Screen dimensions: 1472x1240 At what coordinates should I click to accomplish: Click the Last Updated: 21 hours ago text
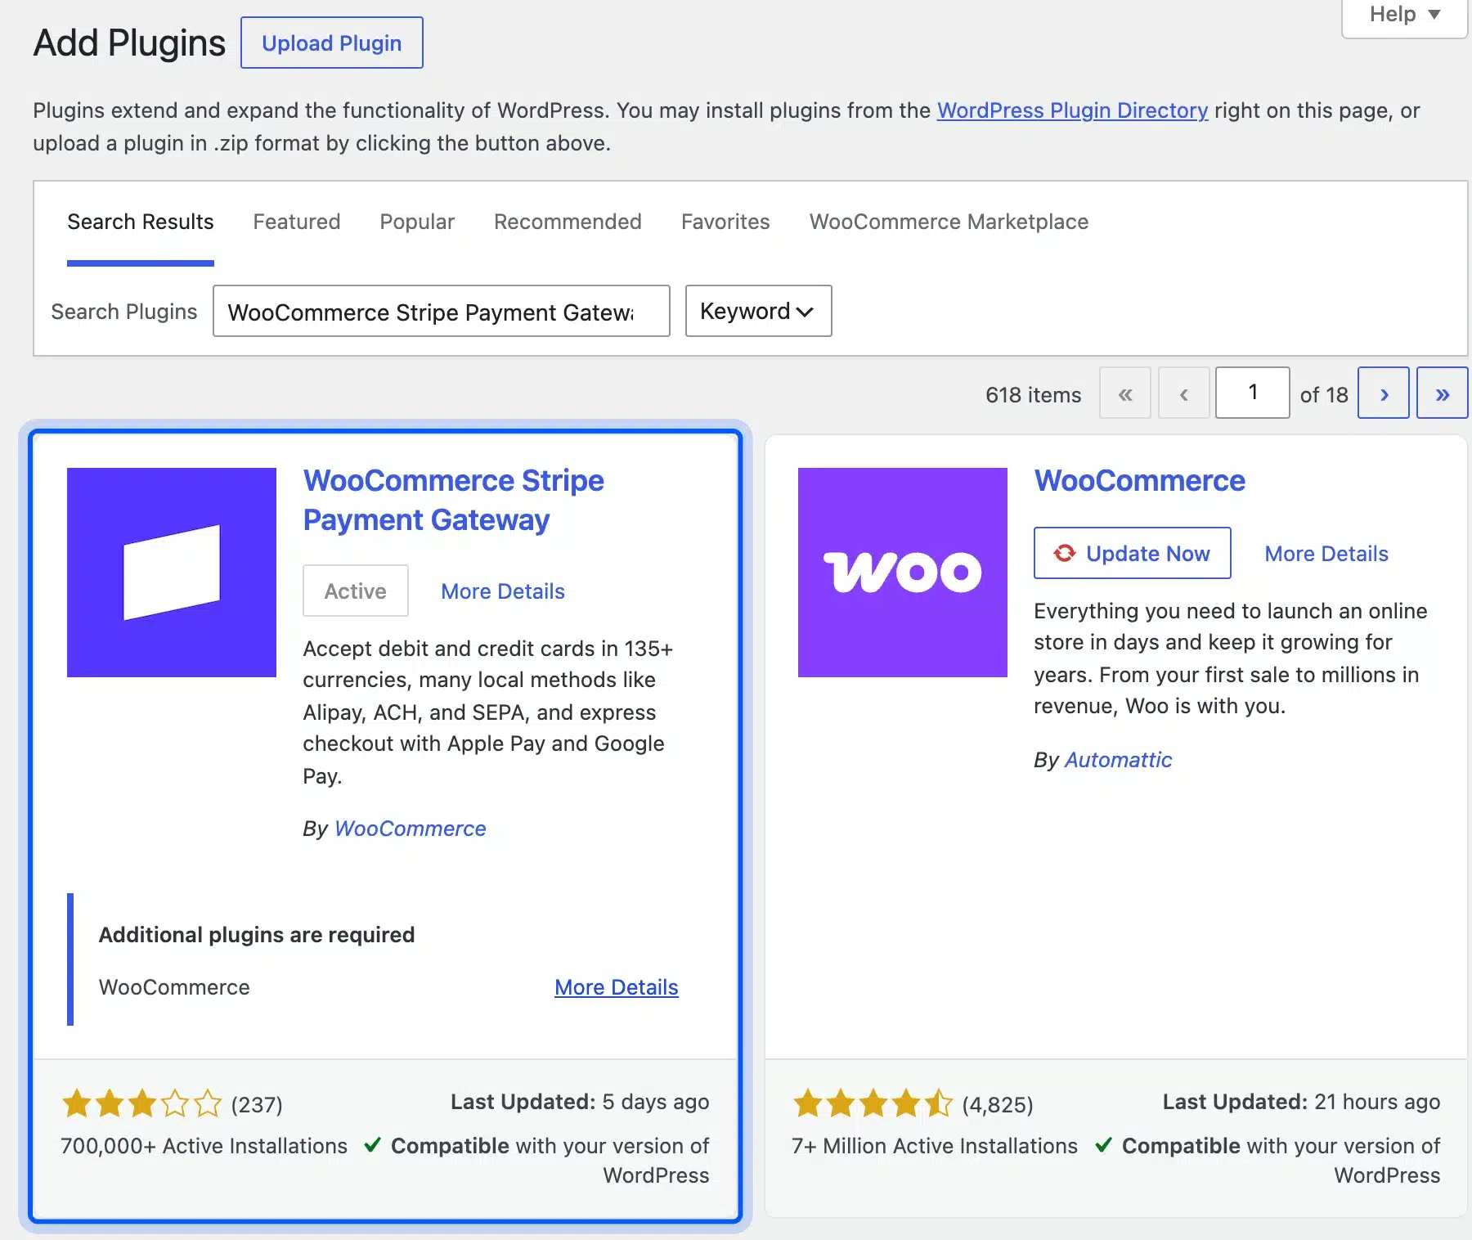(x=1301, y=1102)
